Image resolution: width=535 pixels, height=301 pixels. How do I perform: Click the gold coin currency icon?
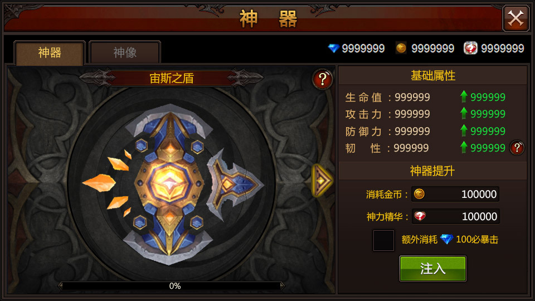click(401, 48)
